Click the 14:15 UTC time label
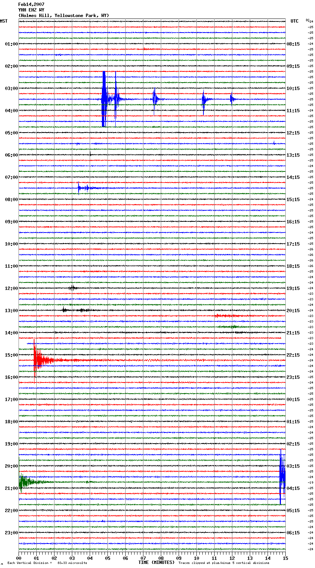The height and width of the screenshot is (568, 315). (x=293, y=177)
